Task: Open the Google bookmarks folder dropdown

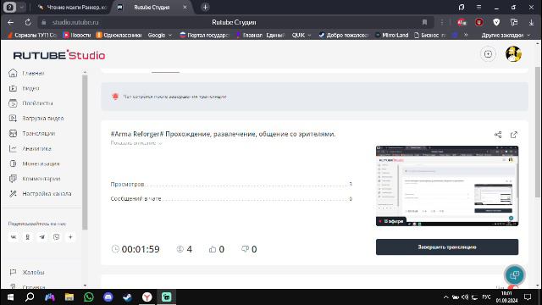Action: click(x=160, y=35)
